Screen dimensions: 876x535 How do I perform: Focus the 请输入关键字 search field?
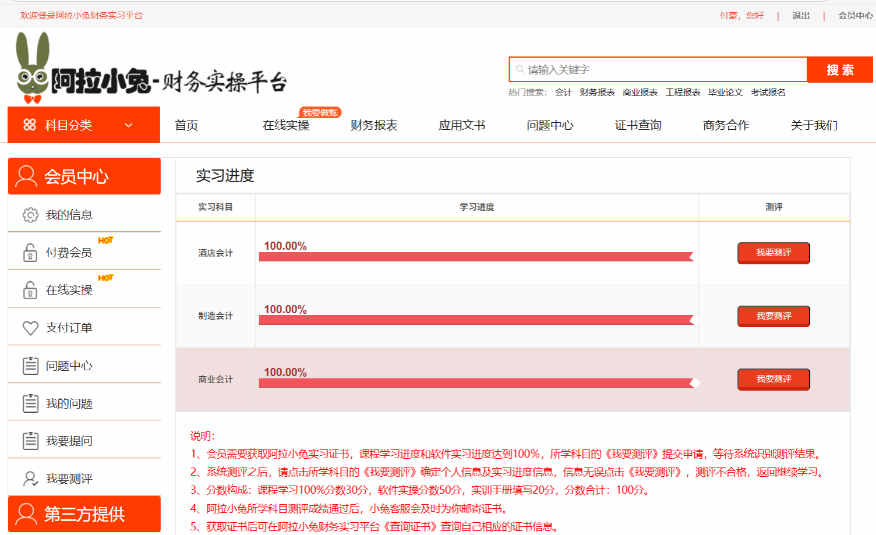(x=658, y=70)
